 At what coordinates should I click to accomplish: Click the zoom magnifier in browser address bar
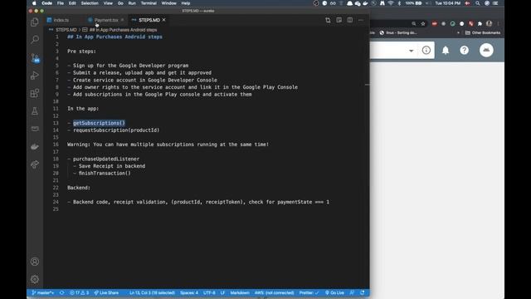tap(414, 24)
